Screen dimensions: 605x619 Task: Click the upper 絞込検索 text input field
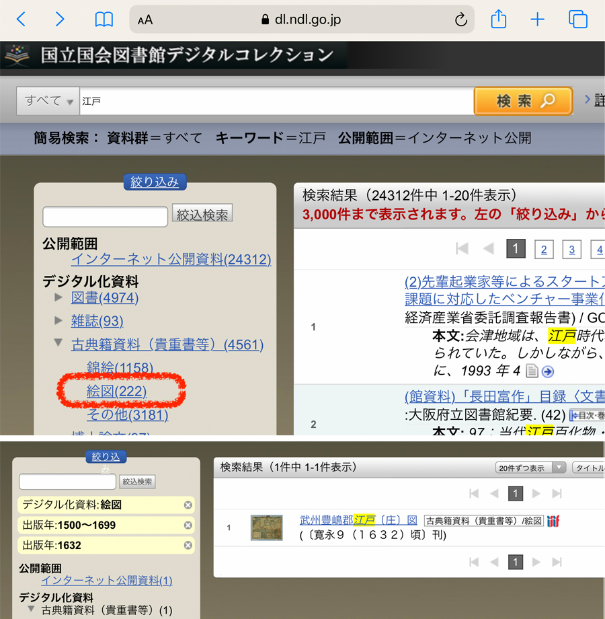coord(105,217)
